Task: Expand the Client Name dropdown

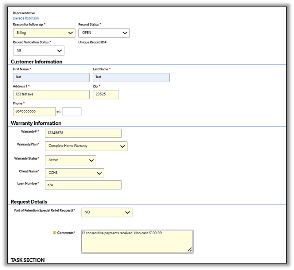Action: pyautogui.click(x=74, y=173)
